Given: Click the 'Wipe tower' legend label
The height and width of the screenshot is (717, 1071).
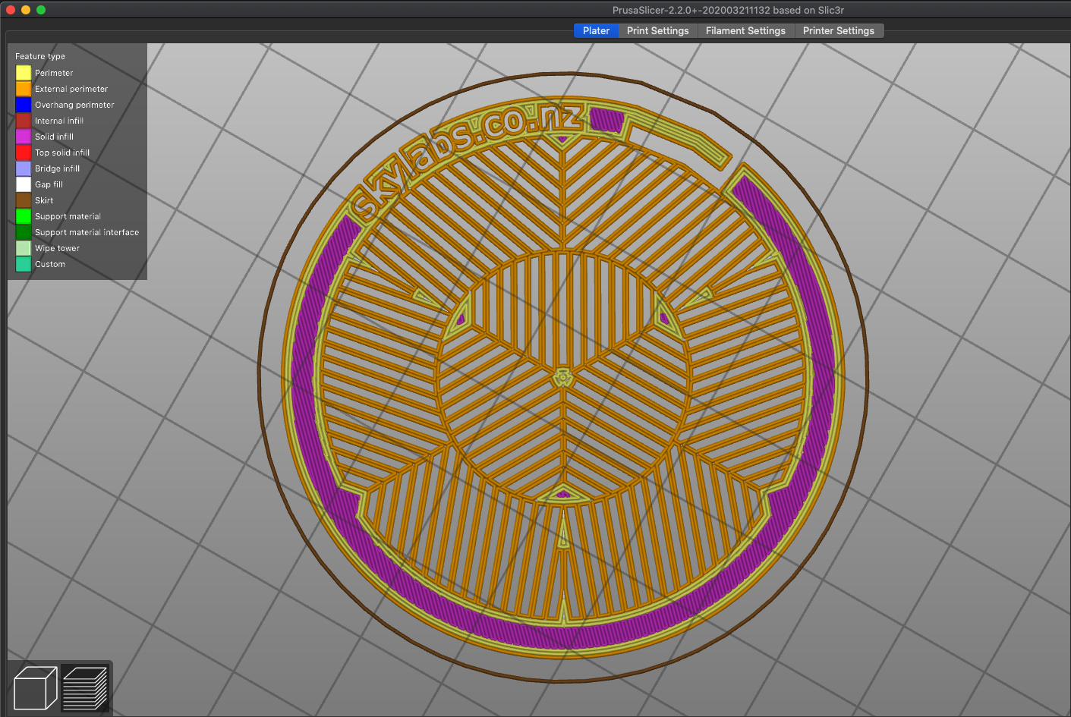Looking at the screenshot, I should pos(57,248).
